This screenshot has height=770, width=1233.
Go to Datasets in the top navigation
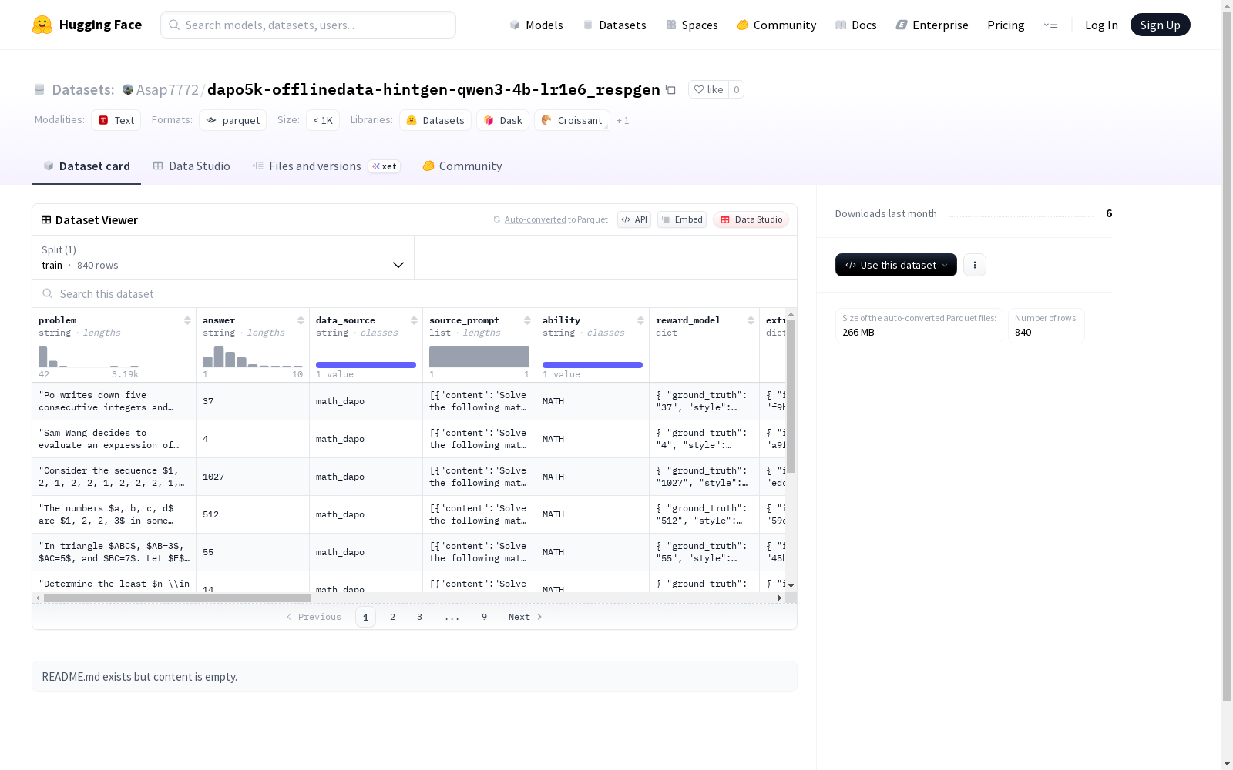coord(614,25)
